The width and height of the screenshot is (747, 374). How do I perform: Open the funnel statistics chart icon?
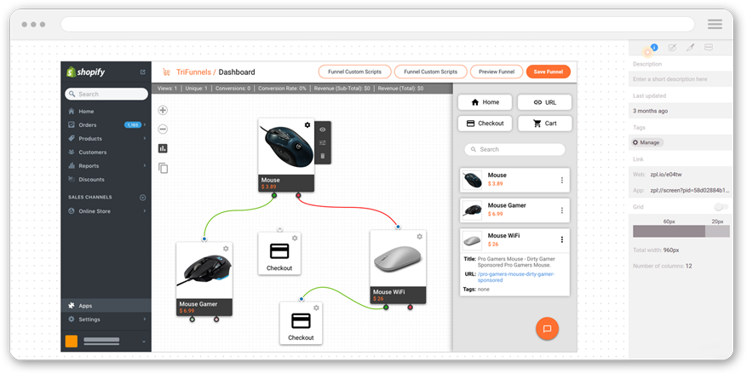click(x=163, y=148)
